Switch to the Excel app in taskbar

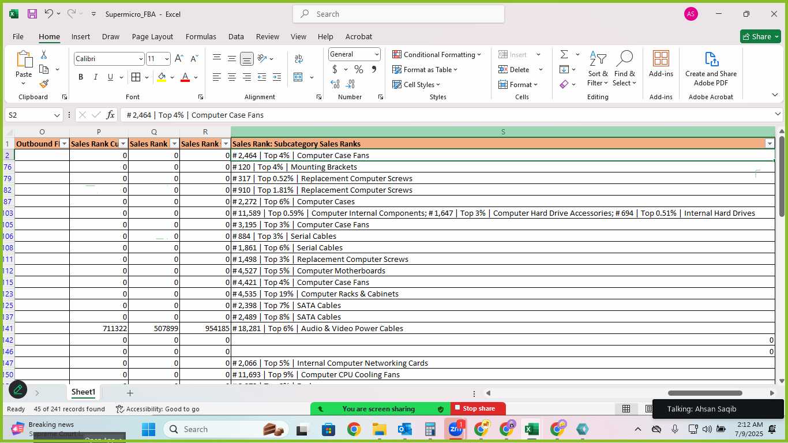[x=531, y=429]
